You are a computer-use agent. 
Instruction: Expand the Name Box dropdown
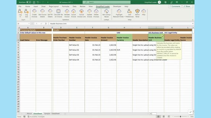point(29,24)
